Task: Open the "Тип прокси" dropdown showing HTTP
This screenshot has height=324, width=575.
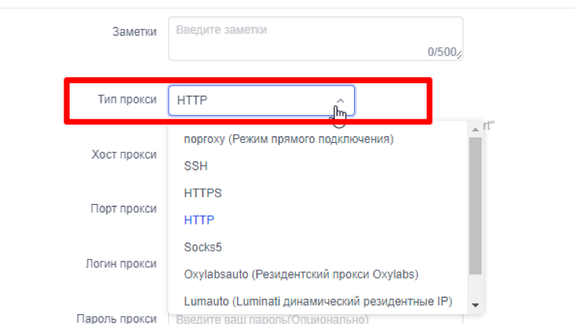Action: tap(262, 100)
